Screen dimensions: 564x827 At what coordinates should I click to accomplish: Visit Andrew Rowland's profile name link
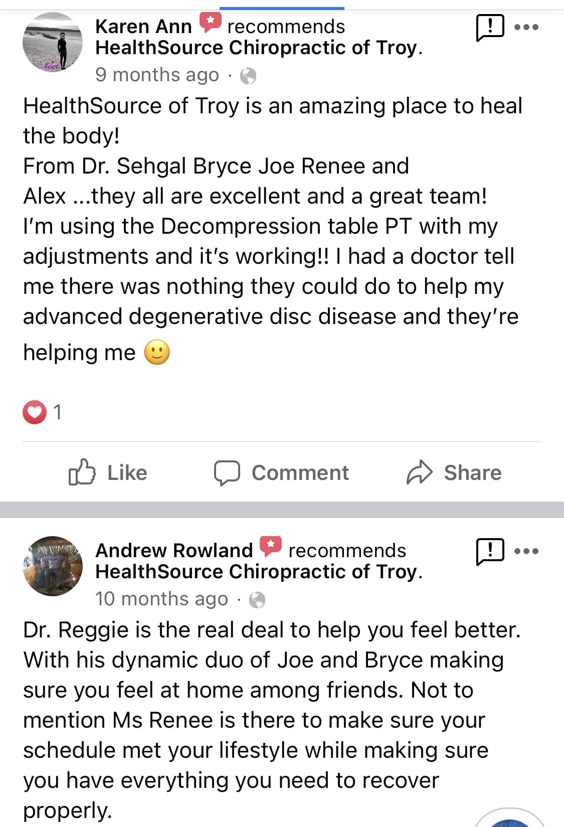[x=174, y=550]
